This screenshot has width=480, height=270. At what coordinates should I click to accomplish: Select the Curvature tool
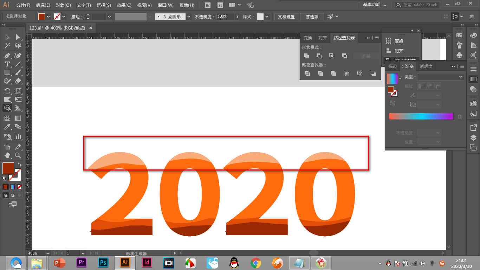click(18, 56)
